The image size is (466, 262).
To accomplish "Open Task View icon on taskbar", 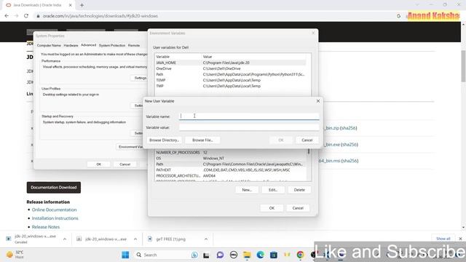I will pyautogui.click(x=206, y=255).
